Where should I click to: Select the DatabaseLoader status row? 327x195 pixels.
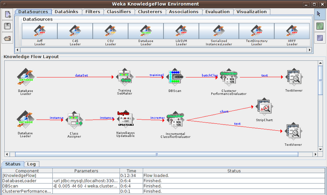point(163,181)
